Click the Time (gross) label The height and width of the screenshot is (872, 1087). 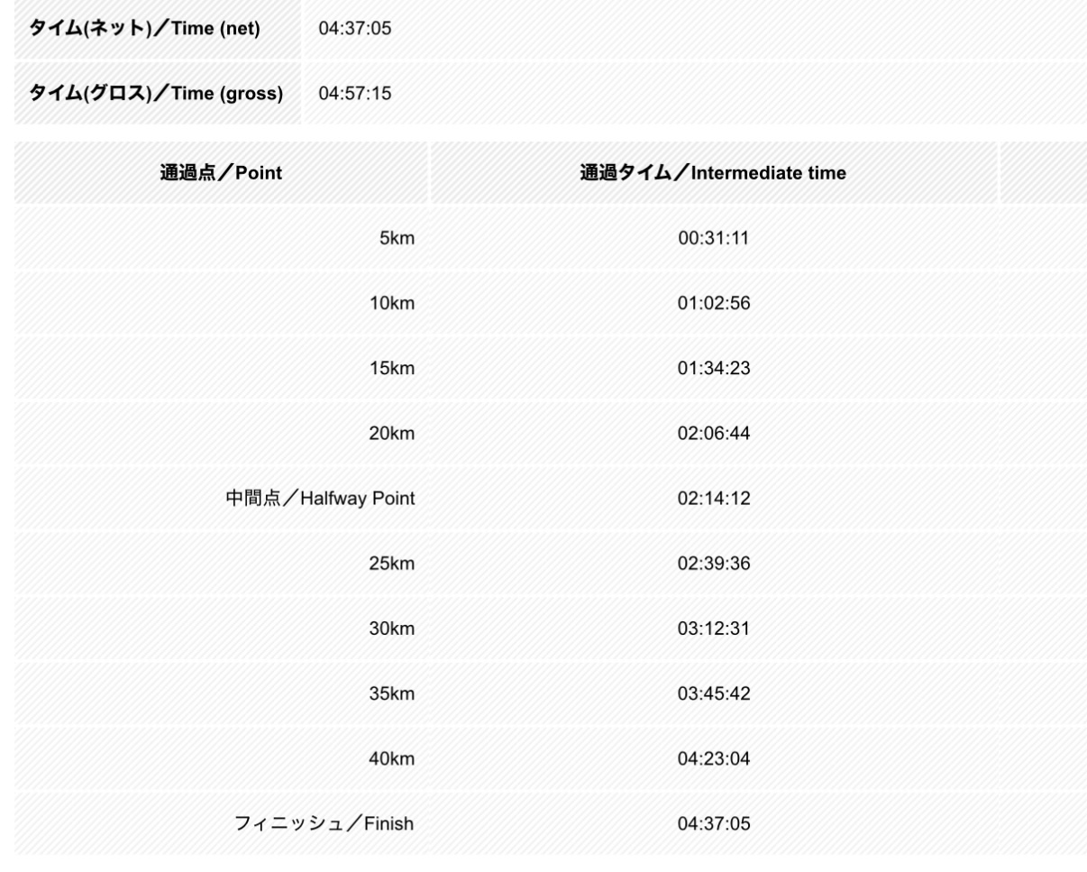pyautogui.click(x=157, y=93)
